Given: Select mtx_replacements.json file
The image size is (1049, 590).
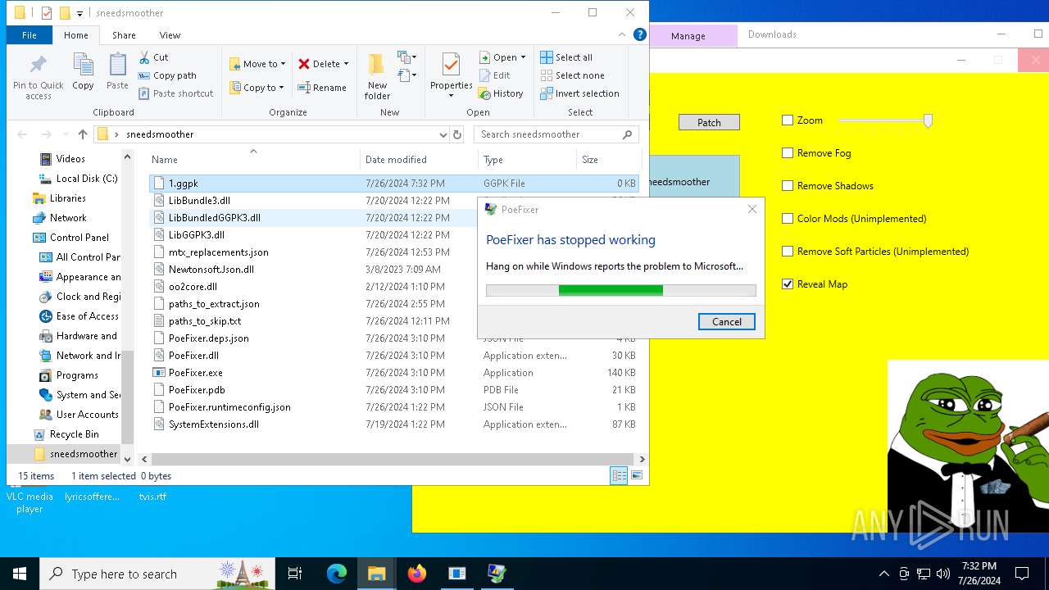Looking at the screenshot, I should click(394, 252).
